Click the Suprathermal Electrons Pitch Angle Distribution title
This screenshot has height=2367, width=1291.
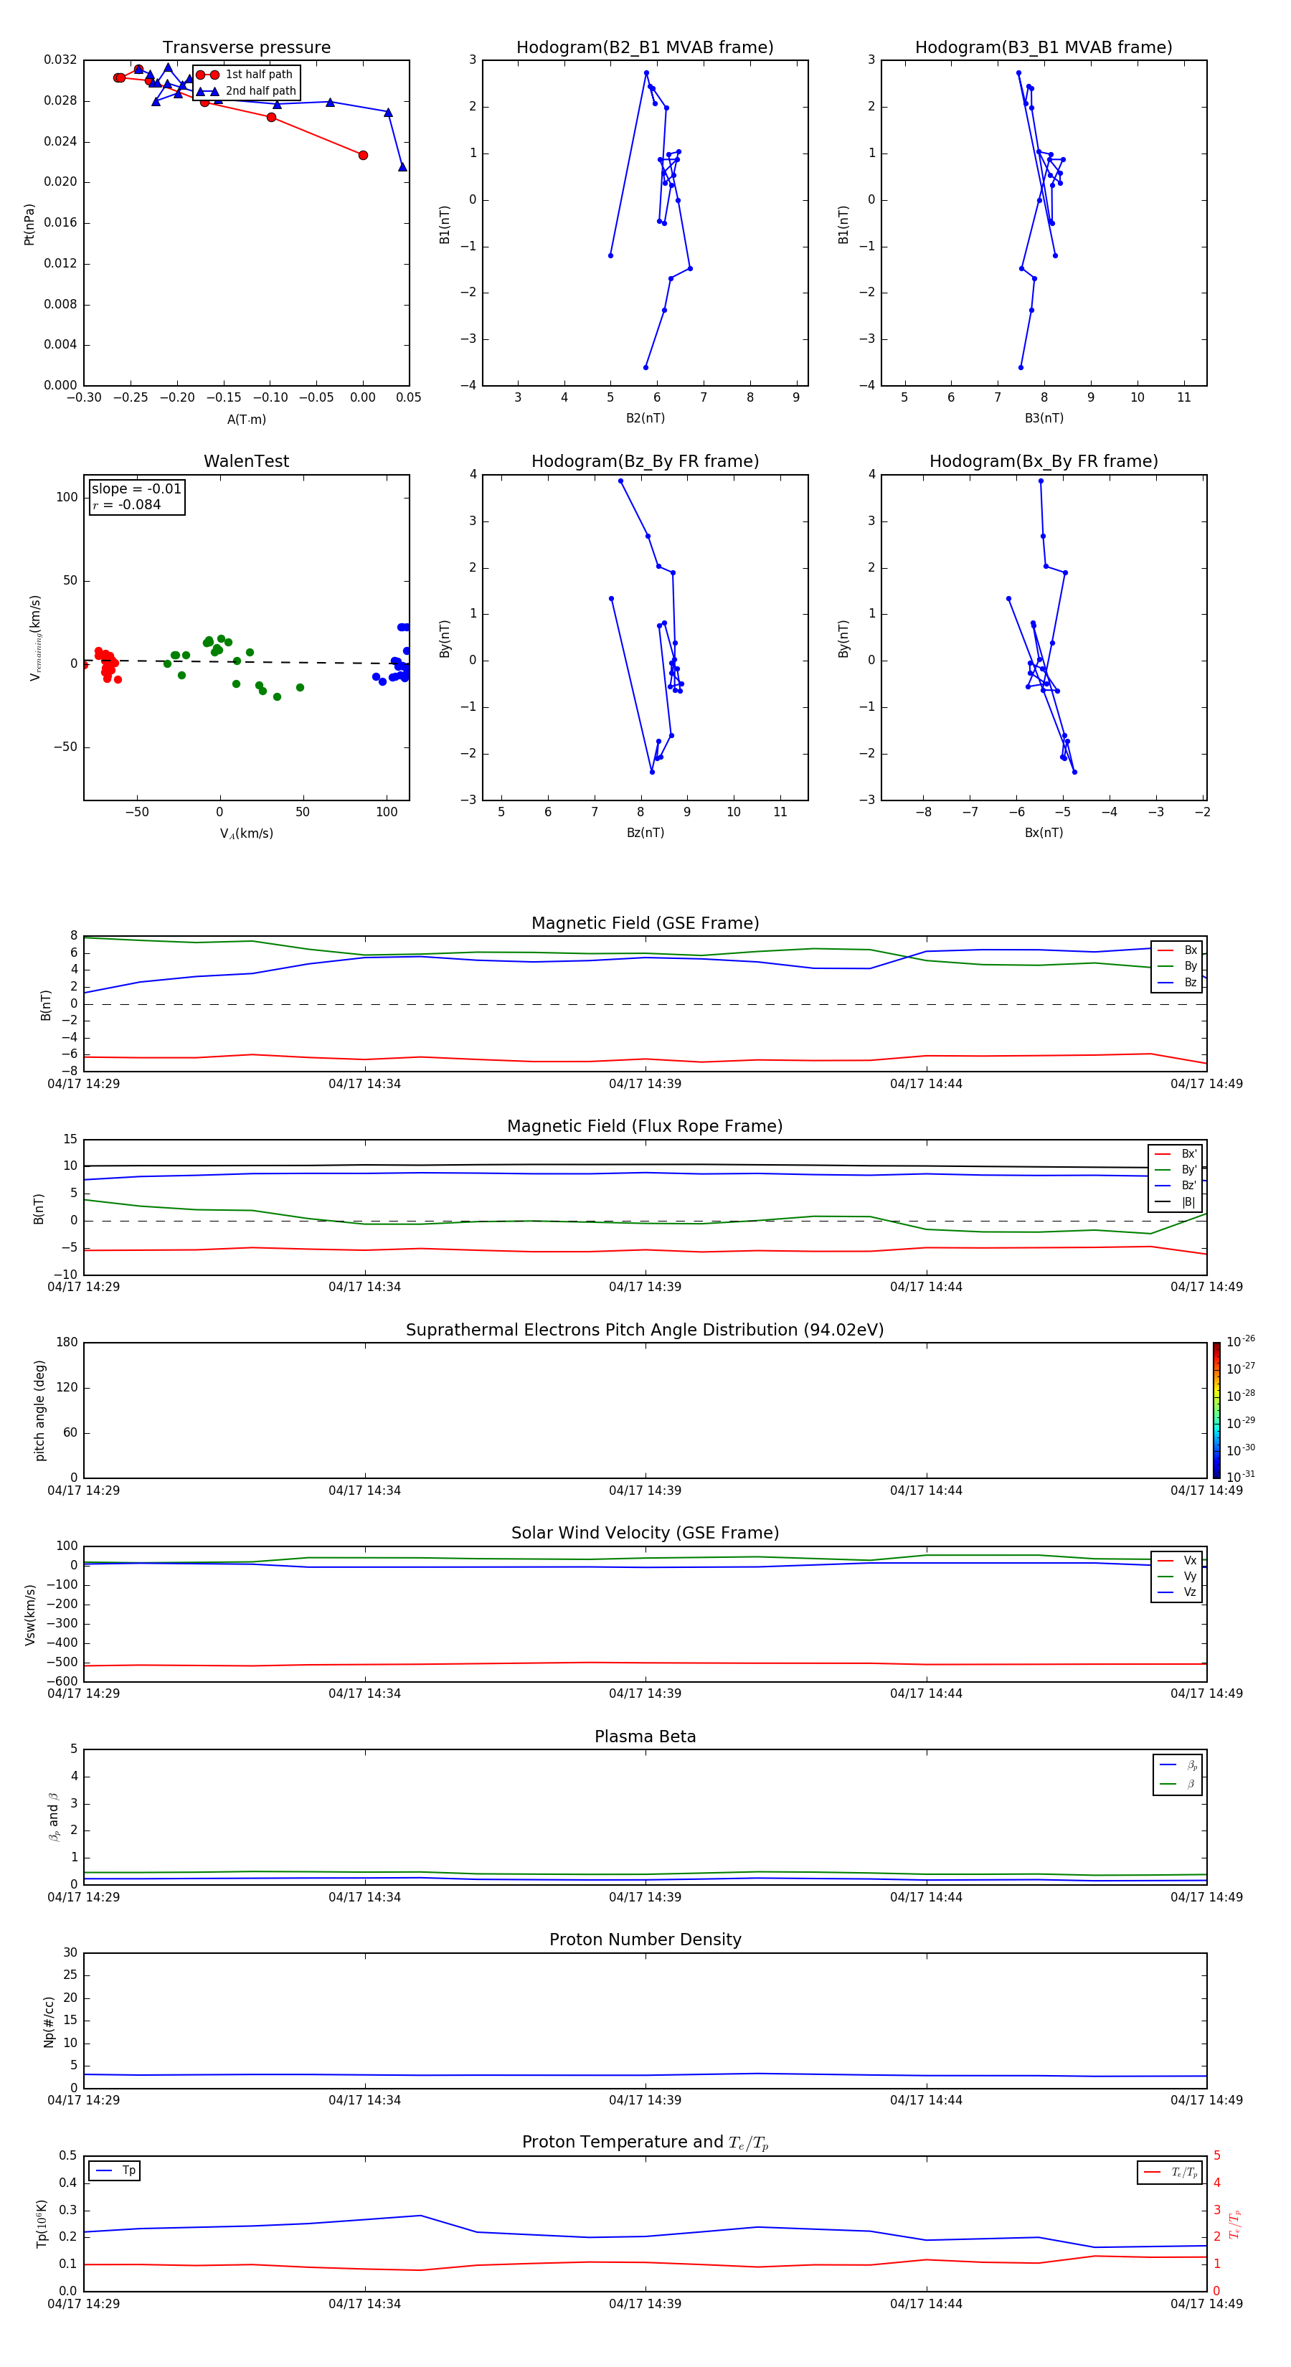[x=645, y=1331]
